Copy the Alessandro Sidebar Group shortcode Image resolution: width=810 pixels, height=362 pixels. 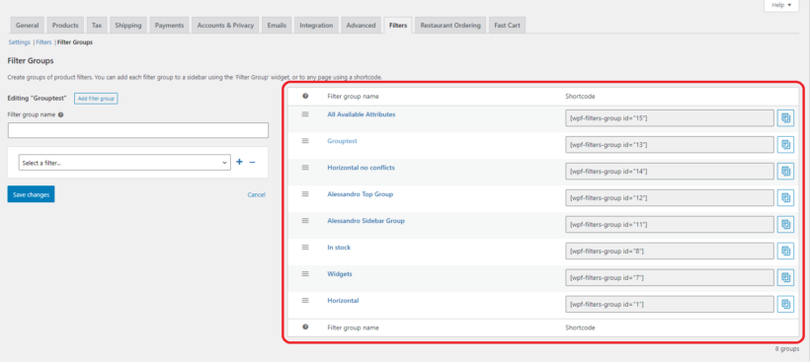(x=785, y=224)
